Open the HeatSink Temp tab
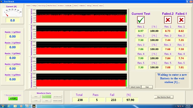 [x=52, y=6]
